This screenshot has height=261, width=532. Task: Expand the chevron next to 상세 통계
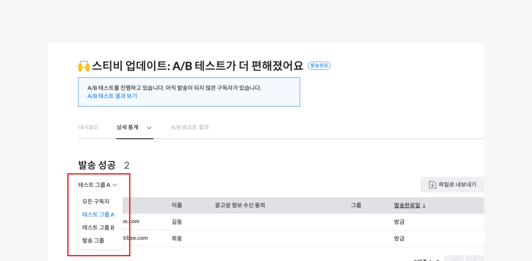tap(149, 127)
